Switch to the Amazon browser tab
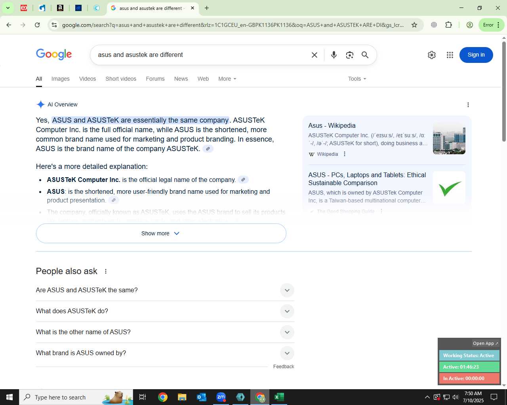The image size is (507, 405). 60,8
